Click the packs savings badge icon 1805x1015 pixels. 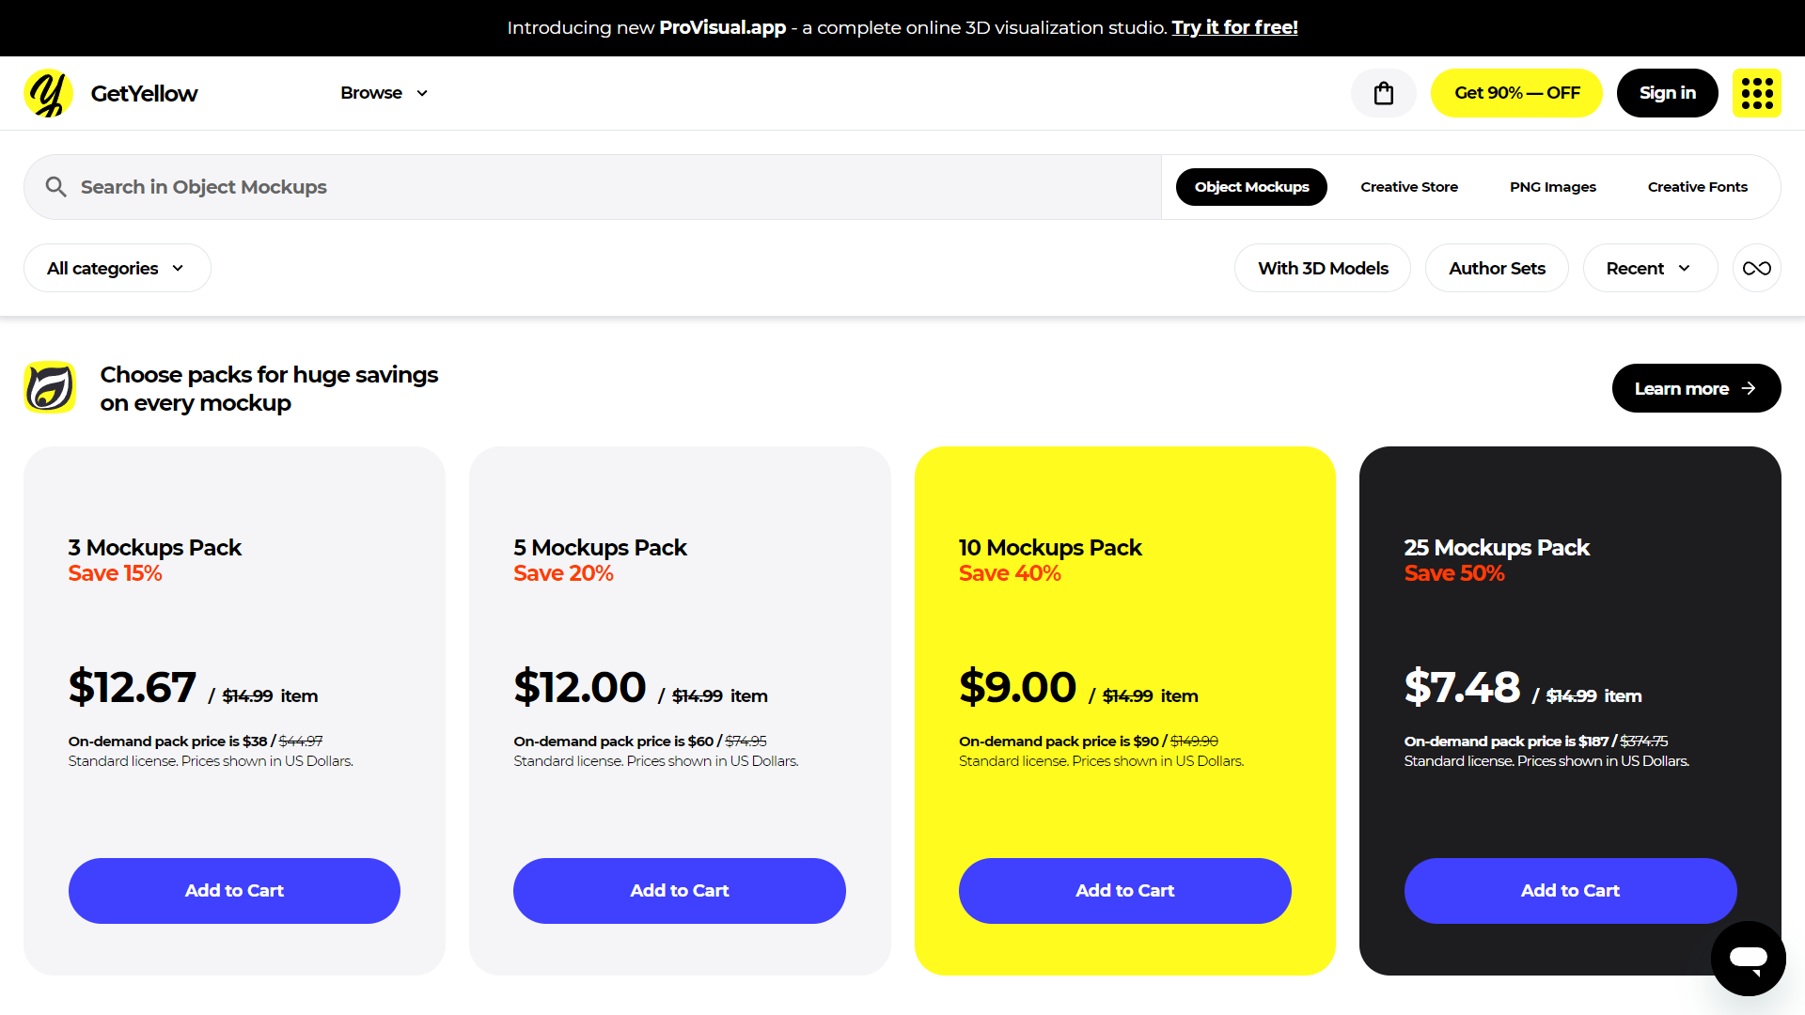pos(50,387)
